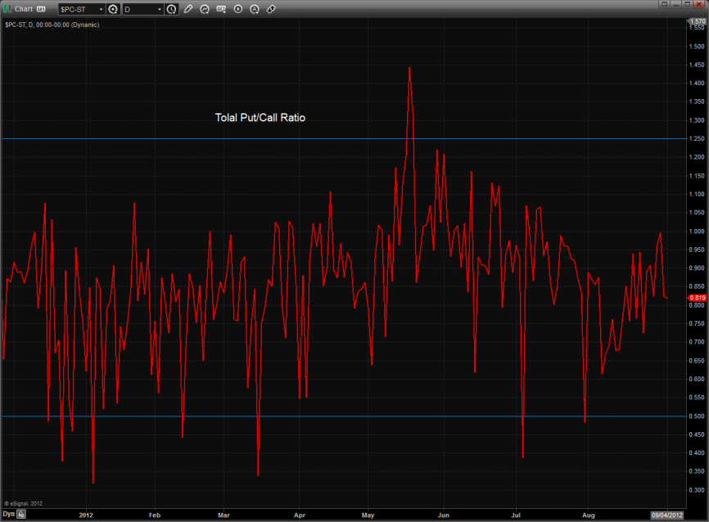The image size is (709, 522).
Task: Click the link/pin icon in toolbar
Action: [x=271, y=9]
